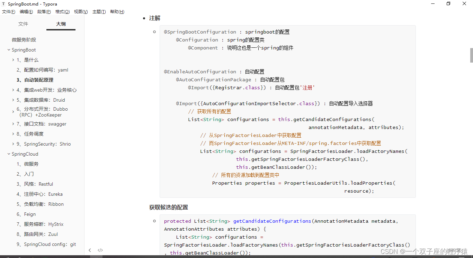Viewport: 473px width, 258px height.
Task: Switch to the 大纲 sidebar tab
Action: pos(61,24)
